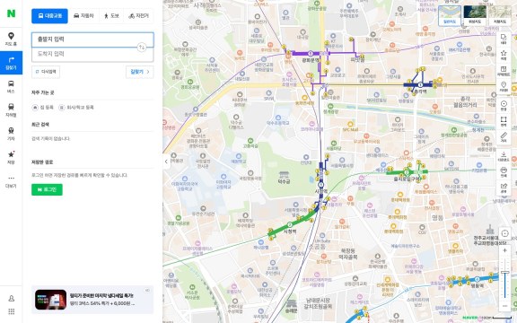Click the Deoksugung palace marker on map
The image size is (517, 323).
point(284,177)
